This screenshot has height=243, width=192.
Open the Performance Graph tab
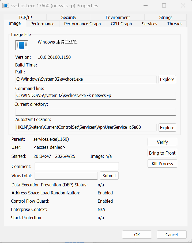82,24
